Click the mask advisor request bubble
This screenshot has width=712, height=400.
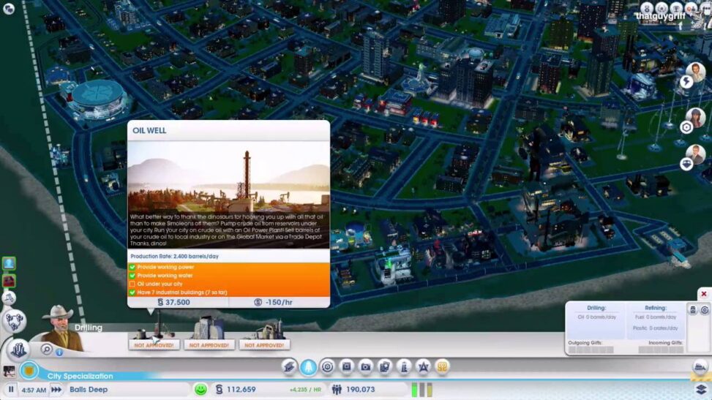click(x=686, y=164)
